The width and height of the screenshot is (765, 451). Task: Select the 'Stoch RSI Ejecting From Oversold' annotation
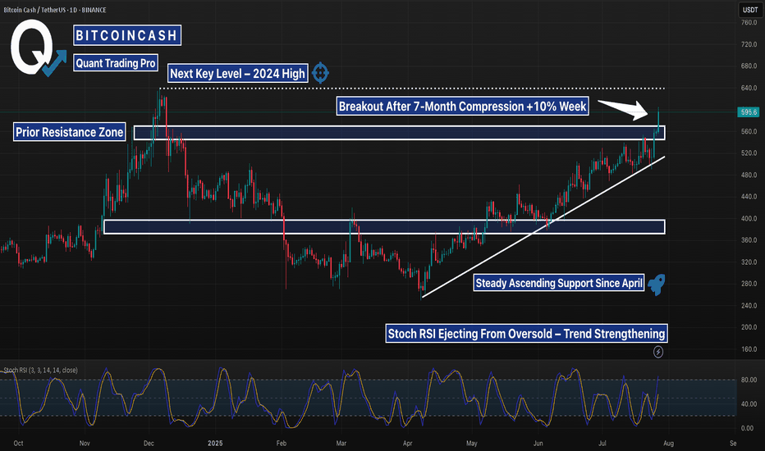tap(526, 334)
